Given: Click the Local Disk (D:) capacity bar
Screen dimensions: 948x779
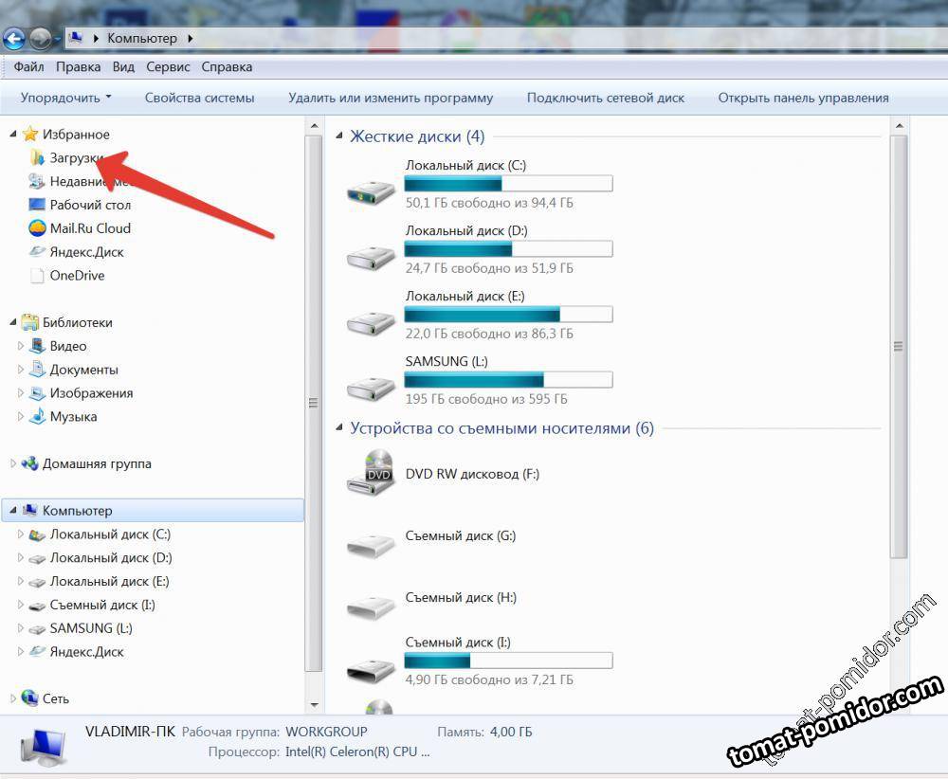Looking at the screenshot, I should click(508, 249).
